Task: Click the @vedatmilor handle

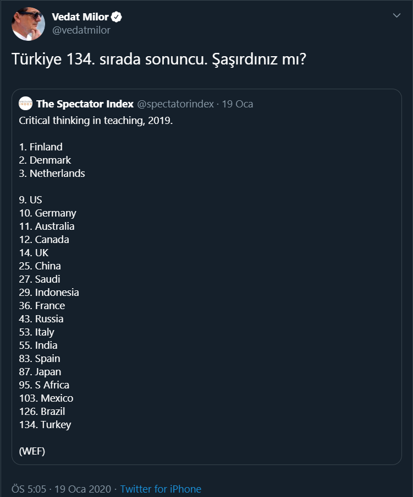Action: (81, 30)
